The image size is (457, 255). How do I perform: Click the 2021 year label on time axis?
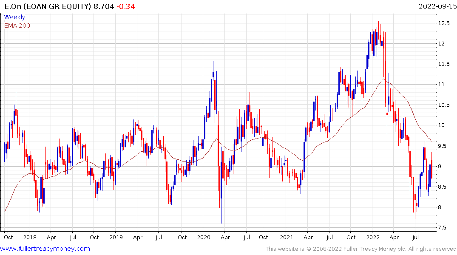287,237
